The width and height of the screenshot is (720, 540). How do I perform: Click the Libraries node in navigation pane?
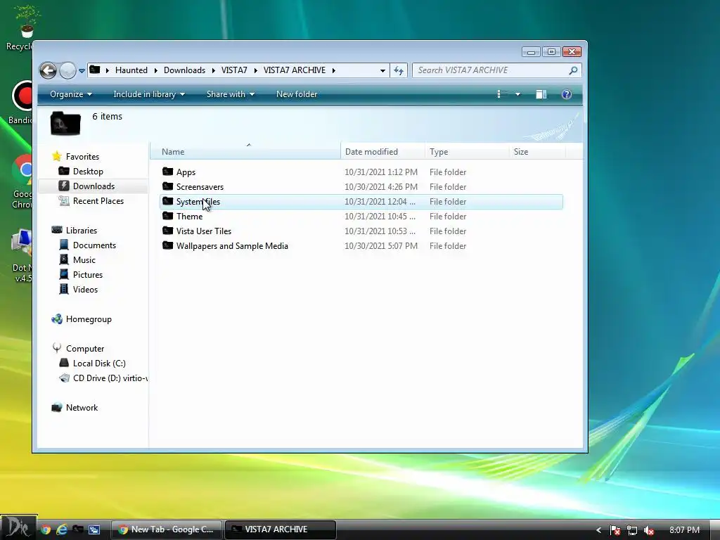coord(82,231)
